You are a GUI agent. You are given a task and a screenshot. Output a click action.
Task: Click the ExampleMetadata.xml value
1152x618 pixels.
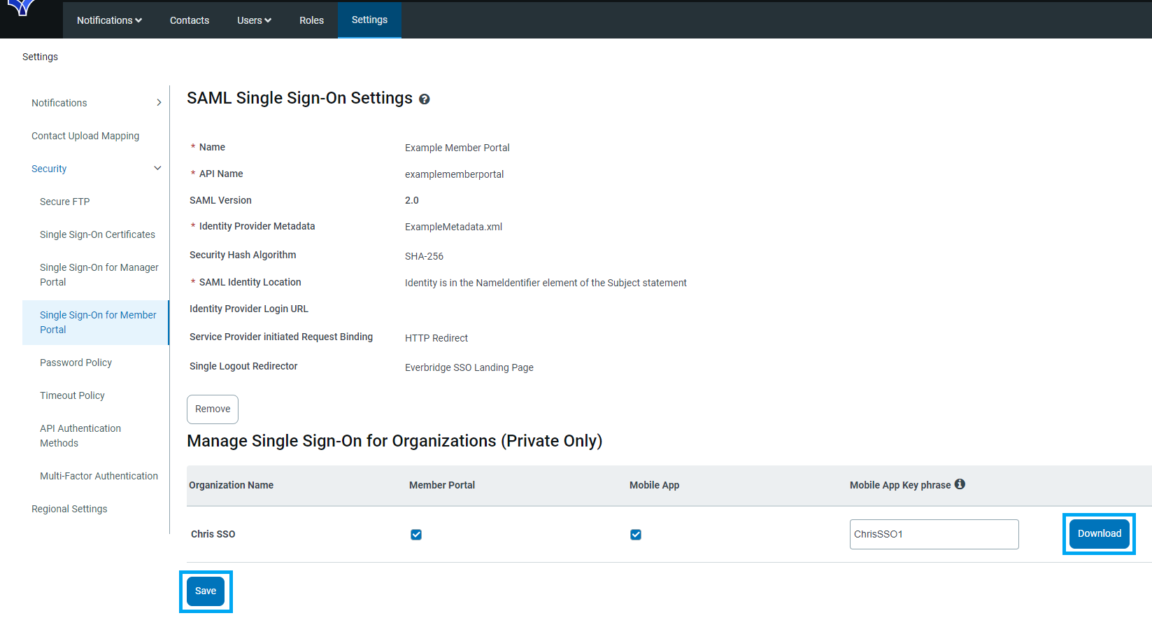[x=453, y=227]
